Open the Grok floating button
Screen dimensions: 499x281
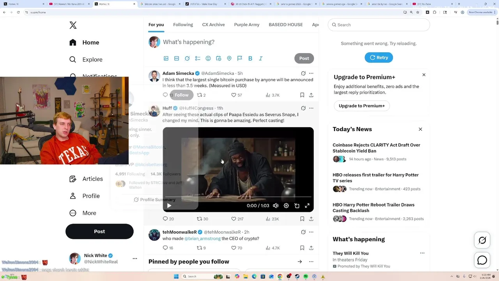(482, 240)
